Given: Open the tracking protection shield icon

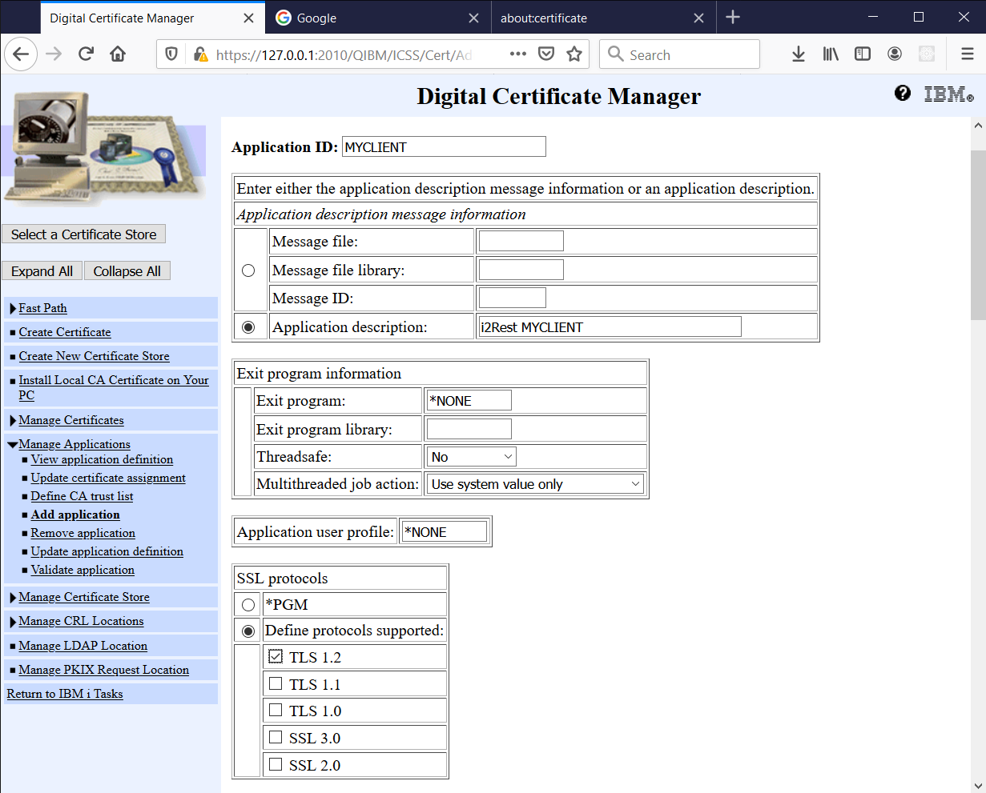Looking at the screenshot, I should tap(171, 54).
